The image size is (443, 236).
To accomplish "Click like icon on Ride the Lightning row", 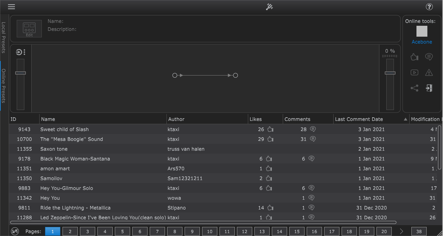I will click(270, 208).
